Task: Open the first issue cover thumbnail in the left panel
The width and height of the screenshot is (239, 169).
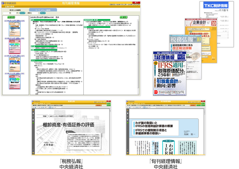Action: click(15, 29)
